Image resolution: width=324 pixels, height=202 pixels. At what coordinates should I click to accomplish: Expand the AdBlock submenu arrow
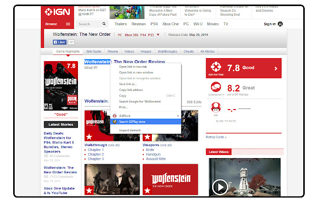[x=178, y=116]
